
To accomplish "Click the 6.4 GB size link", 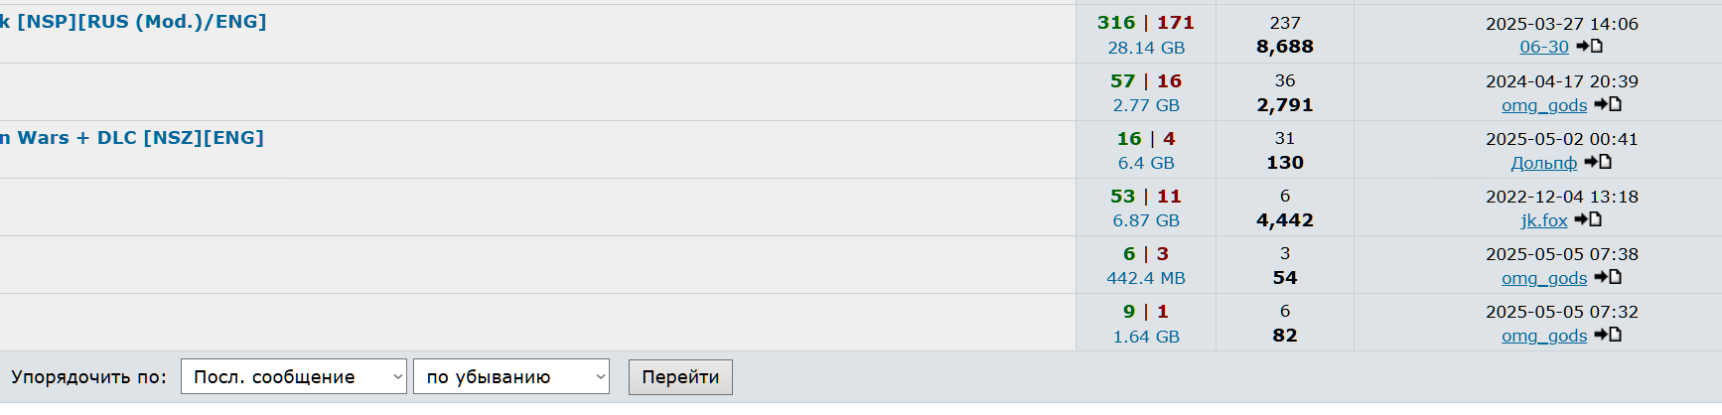I will [1146, 163].
